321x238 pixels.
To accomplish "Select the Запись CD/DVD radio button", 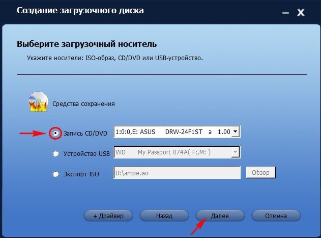I will point(55,133).
